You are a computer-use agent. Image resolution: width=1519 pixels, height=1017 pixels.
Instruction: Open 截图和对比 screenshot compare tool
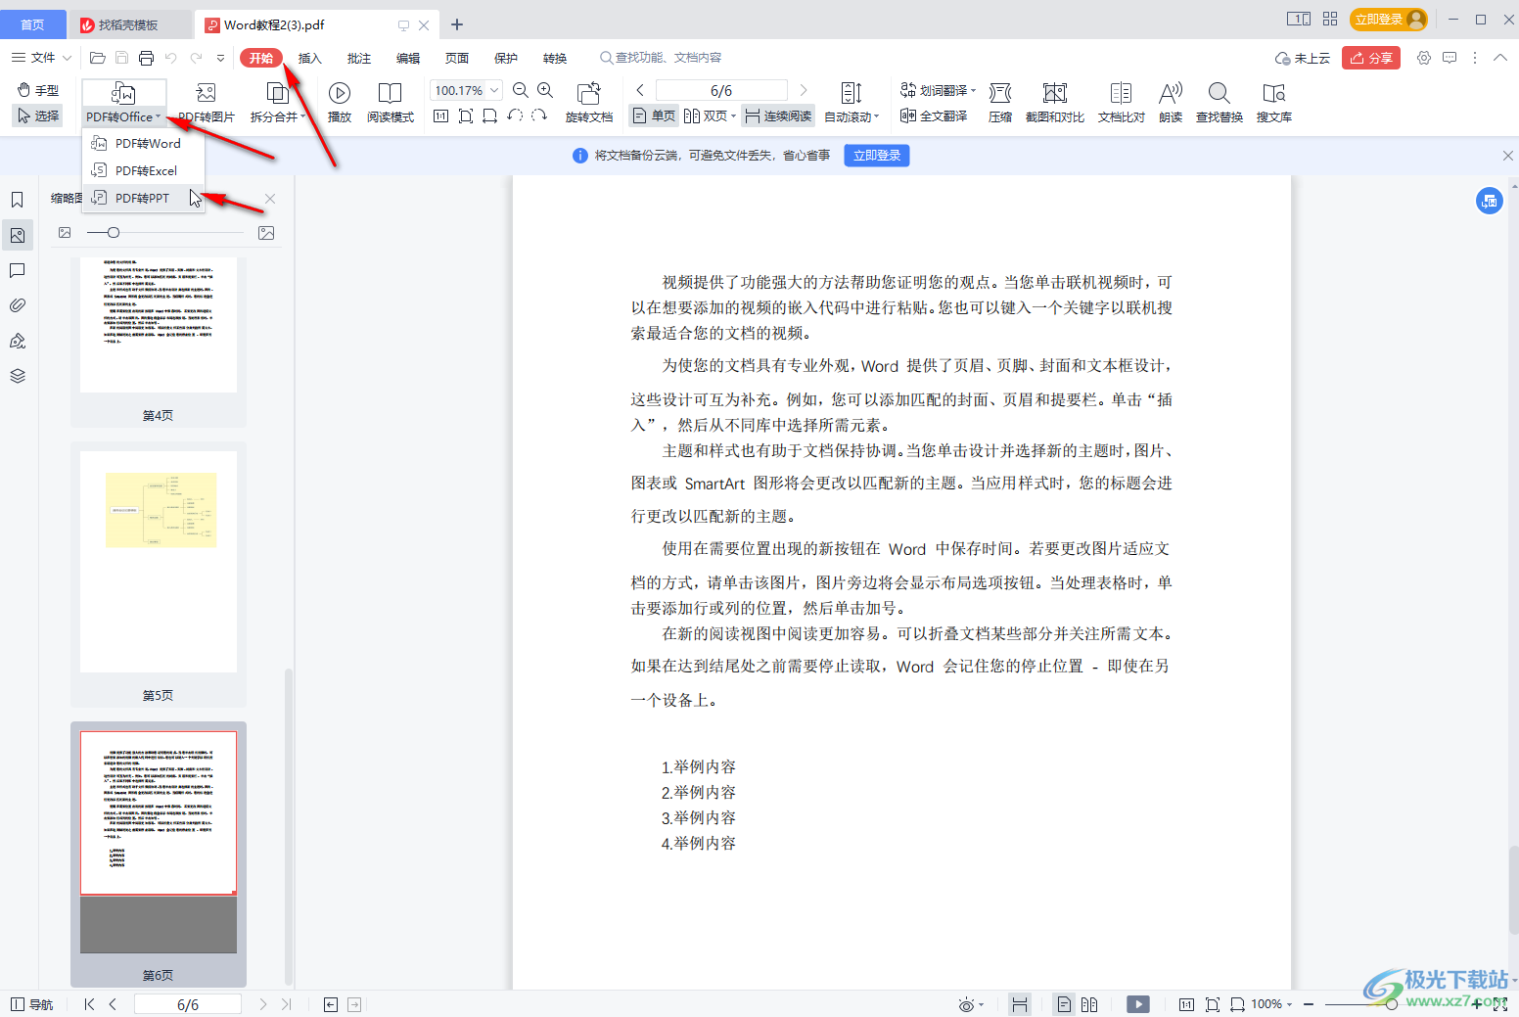tap(1055, 103)
